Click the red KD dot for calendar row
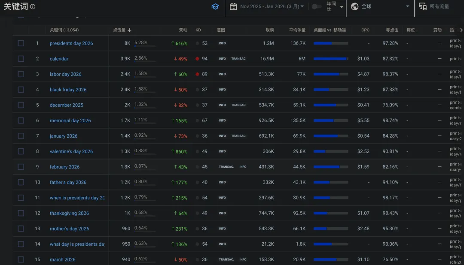 [197, 59]
